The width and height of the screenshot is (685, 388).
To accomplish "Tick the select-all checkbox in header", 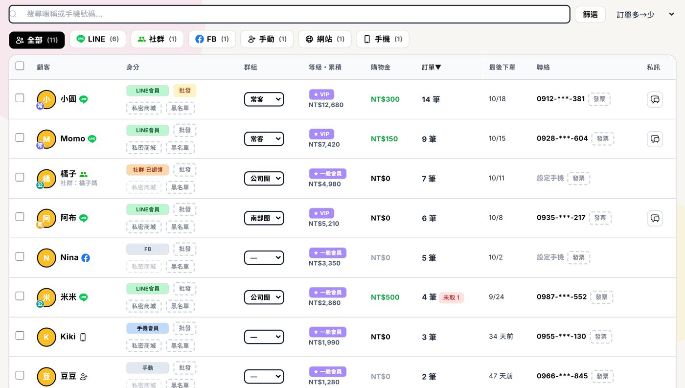I will [20, 66].
